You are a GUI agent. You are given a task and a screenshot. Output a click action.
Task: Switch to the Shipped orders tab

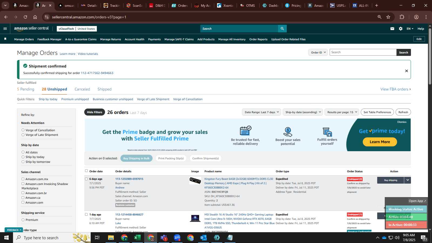pyautogui.click(x=104, y=89)
